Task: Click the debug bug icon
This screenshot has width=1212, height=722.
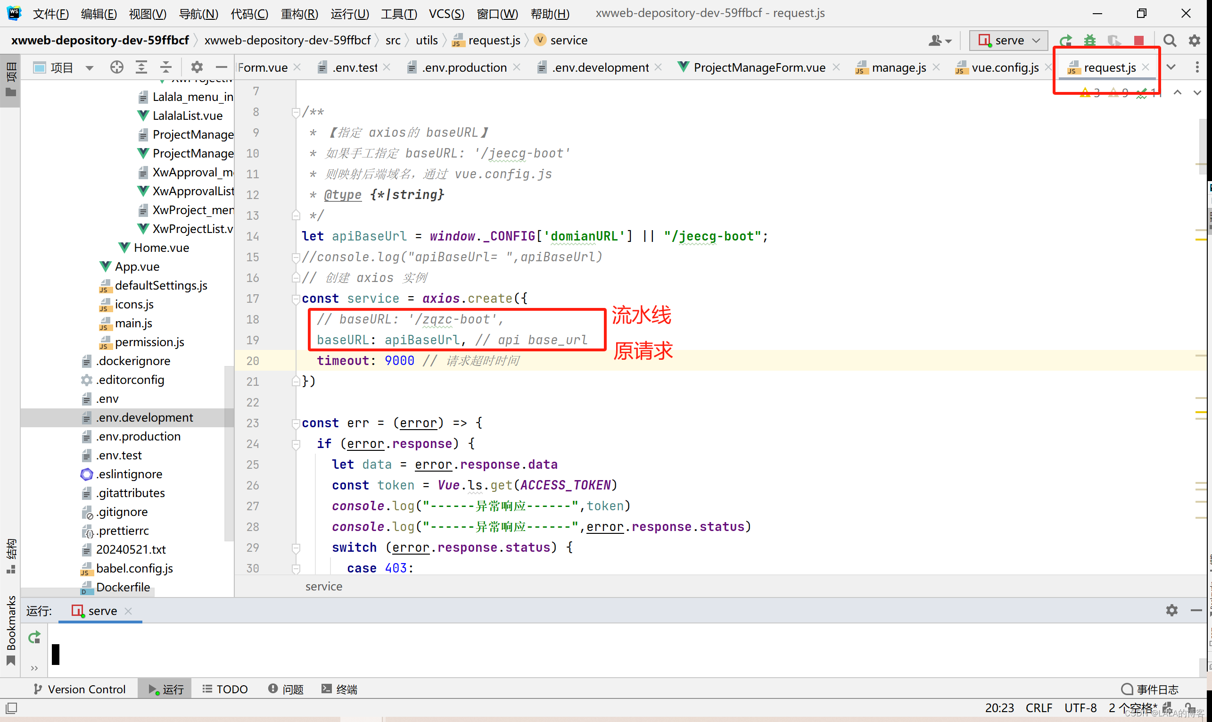Action: [x=1089, y=41]
